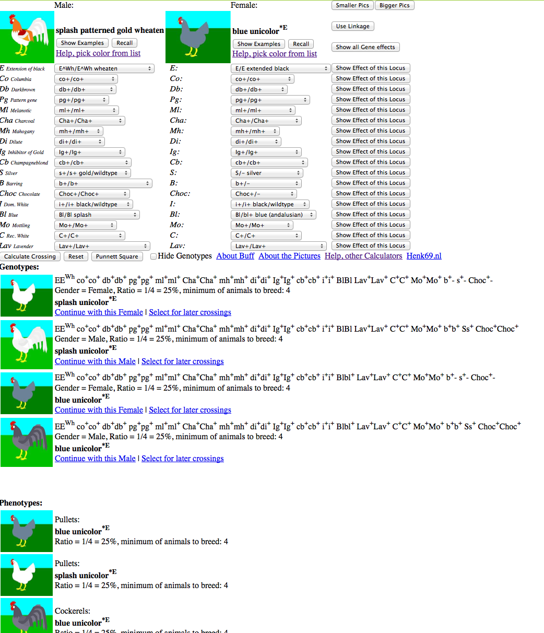
Task: Follow the Henk69.nl link
Action: point(423,256)
